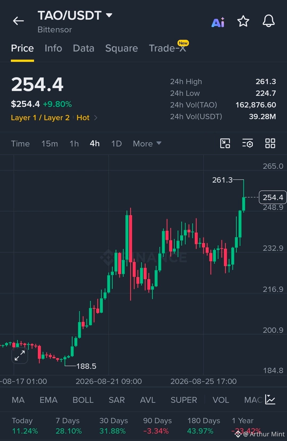The height and width of the screenshot is (441, 287).
Task: Open the chart layout grid icon
Action: (x=270, y=143)
